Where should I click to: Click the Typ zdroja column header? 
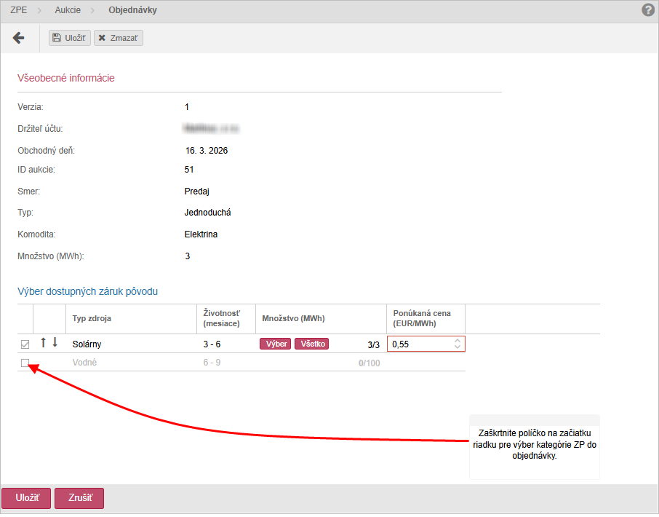[92, 318]
